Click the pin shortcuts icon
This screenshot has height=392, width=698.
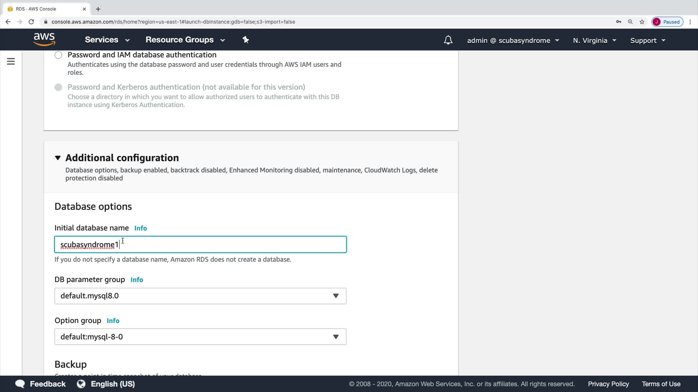coord(245,40)
